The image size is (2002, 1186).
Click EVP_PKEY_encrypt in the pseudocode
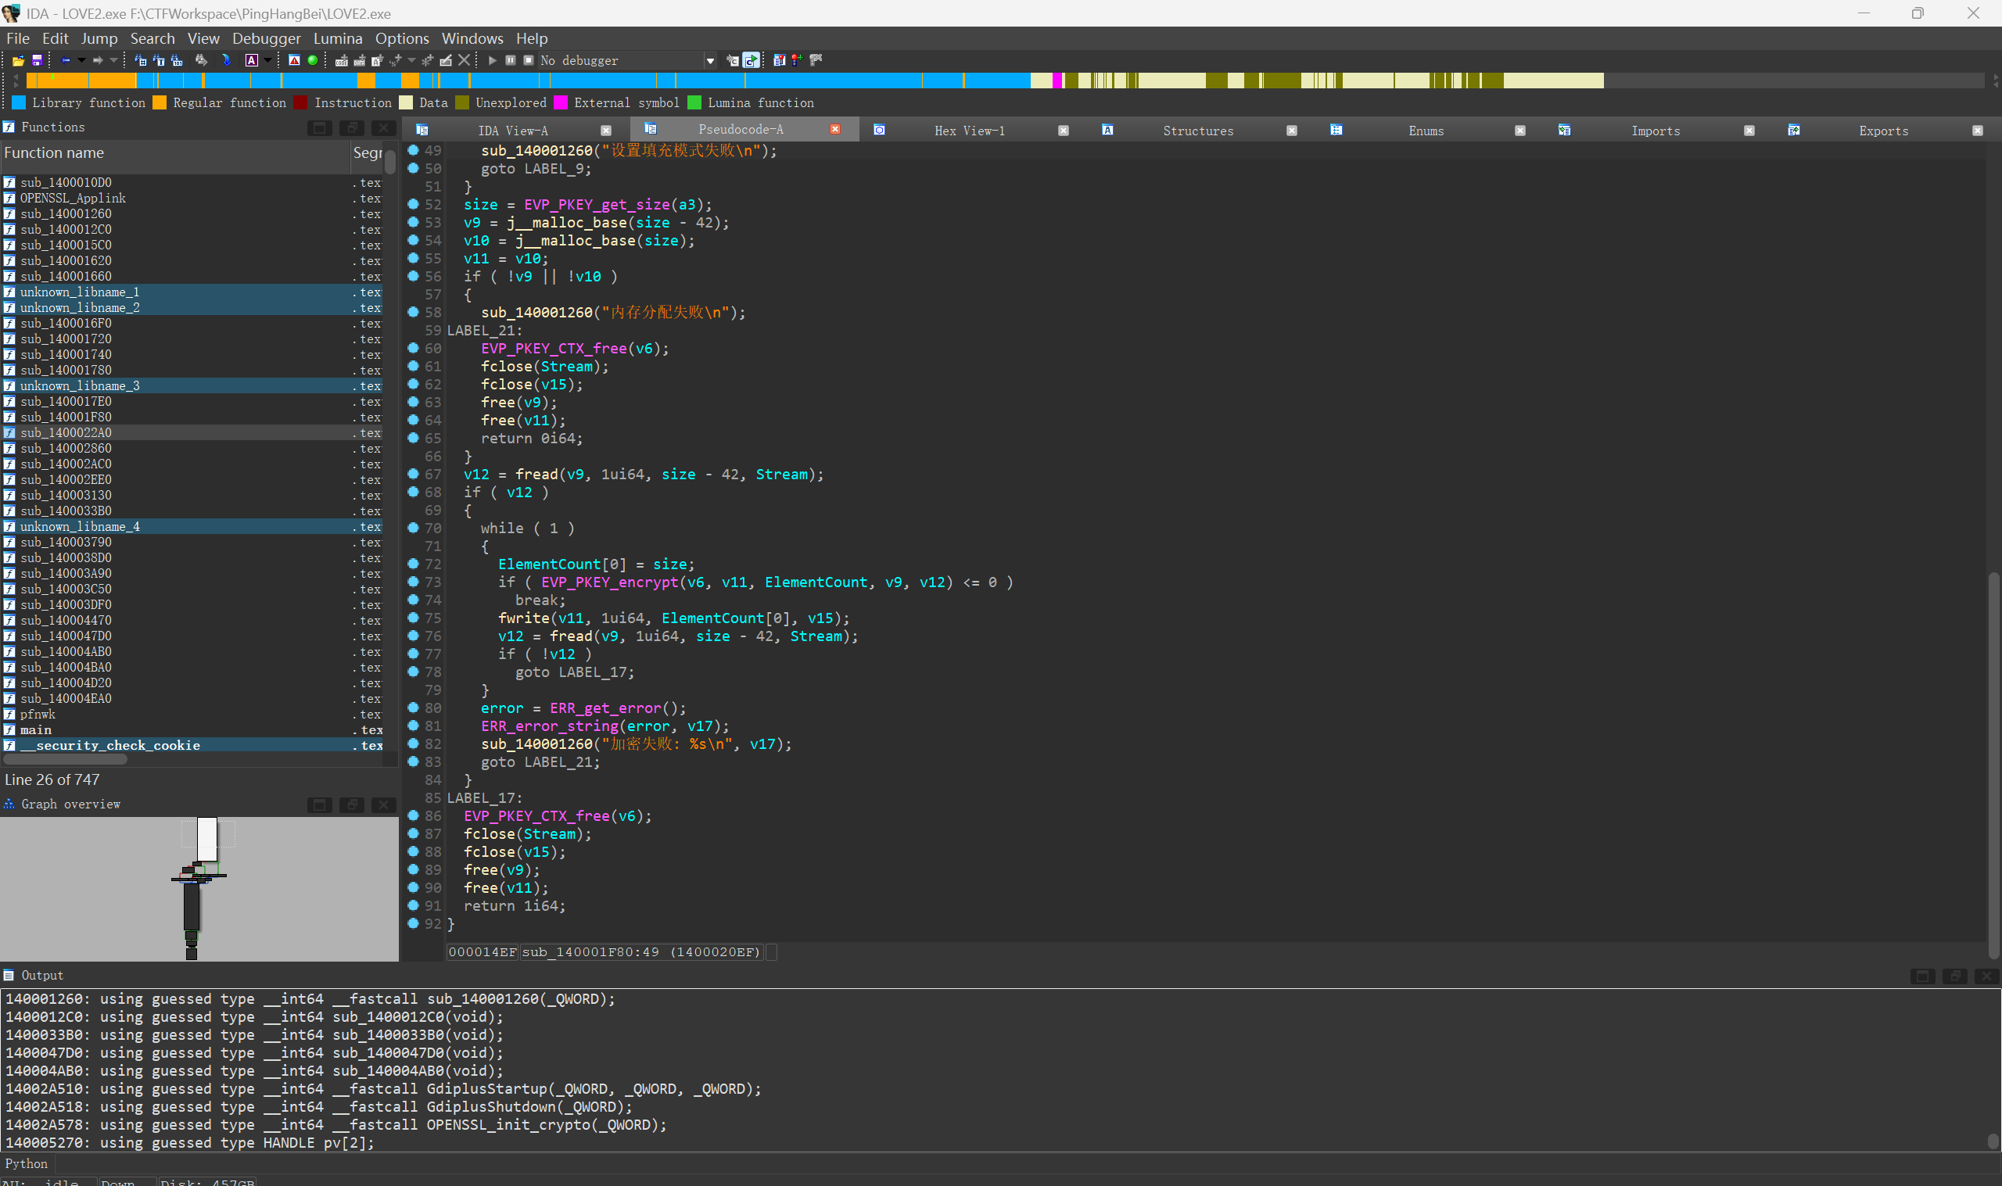point(609,582)
